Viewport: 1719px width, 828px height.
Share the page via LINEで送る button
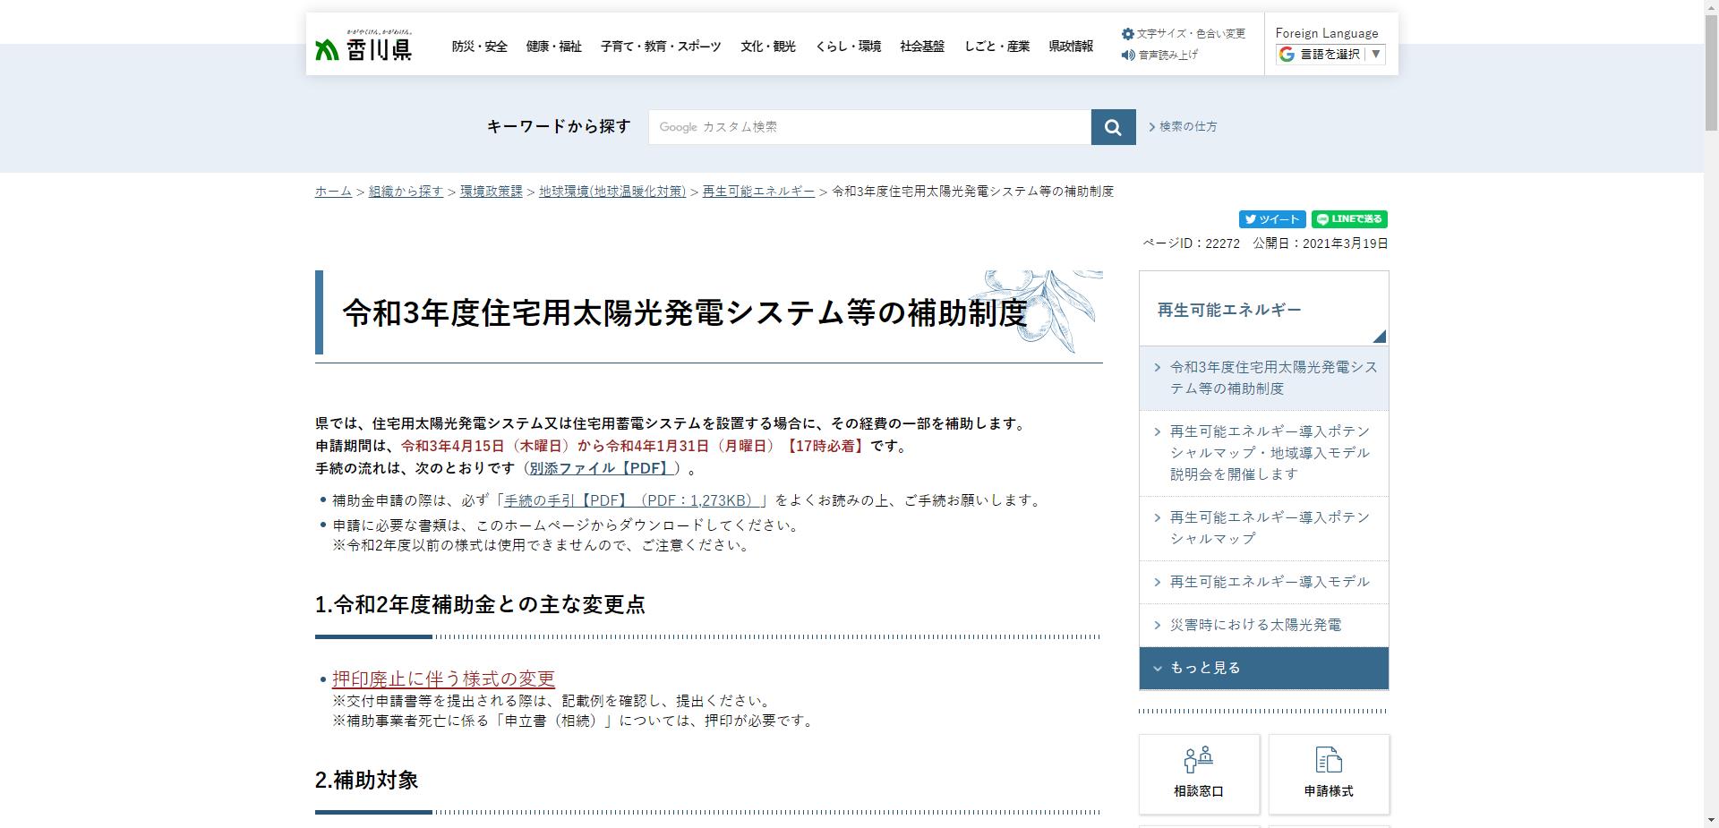coord(1348,218)
